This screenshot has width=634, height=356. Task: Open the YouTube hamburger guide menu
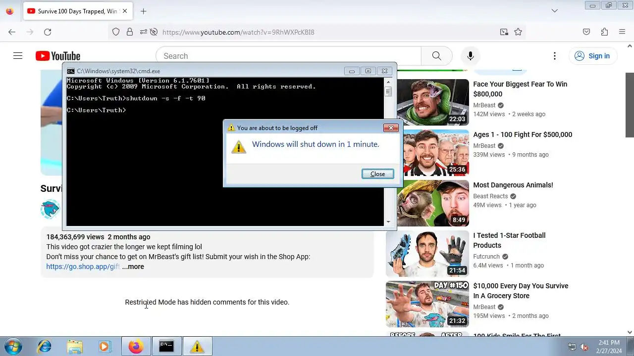[18, 56]
